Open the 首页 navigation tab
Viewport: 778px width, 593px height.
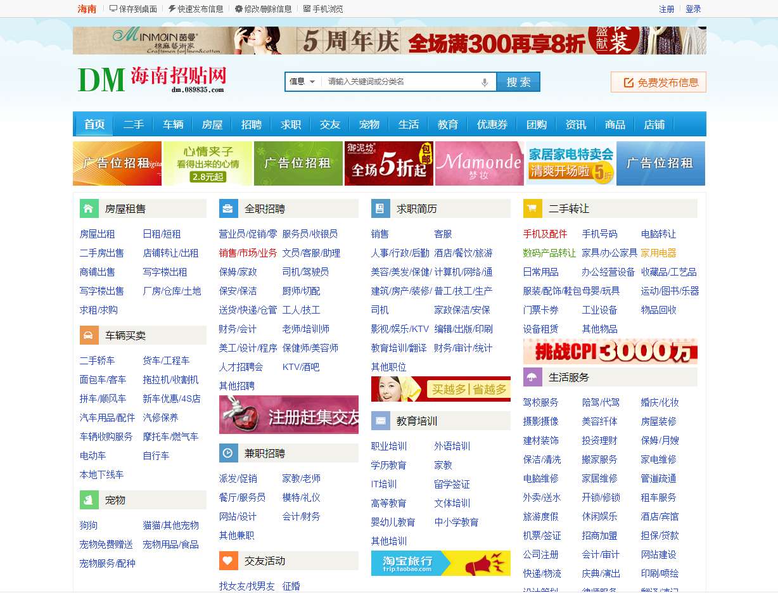[94, 124]
